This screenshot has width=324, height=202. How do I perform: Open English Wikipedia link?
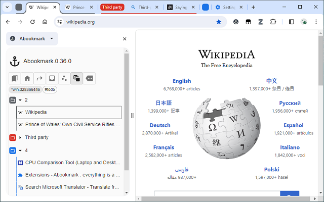tap(182, 81)
